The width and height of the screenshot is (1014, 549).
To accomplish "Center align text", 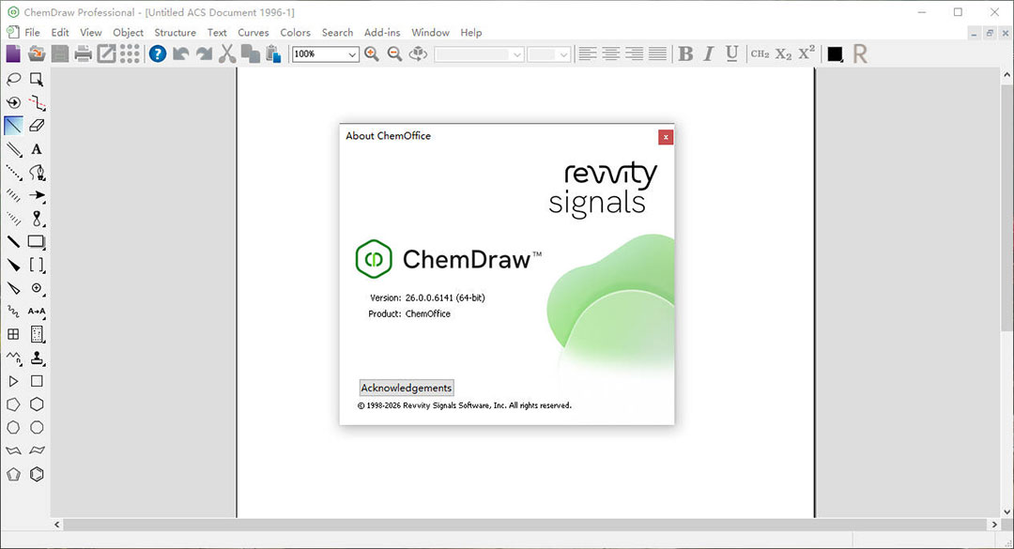I will 610,53.
